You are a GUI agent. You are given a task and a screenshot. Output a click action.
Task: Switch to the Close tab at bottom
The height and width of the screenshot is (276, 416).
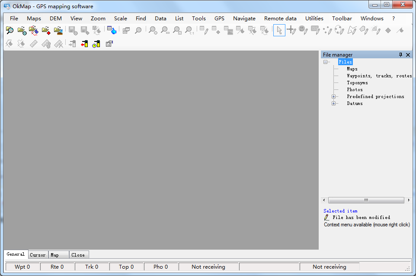[x=78, y=255]
